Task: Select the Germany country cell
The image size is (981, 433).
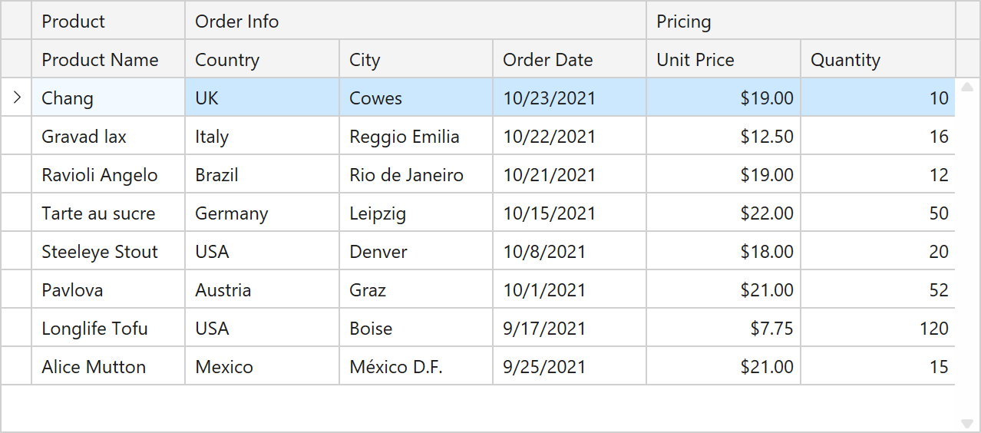Action: (262, 213)
